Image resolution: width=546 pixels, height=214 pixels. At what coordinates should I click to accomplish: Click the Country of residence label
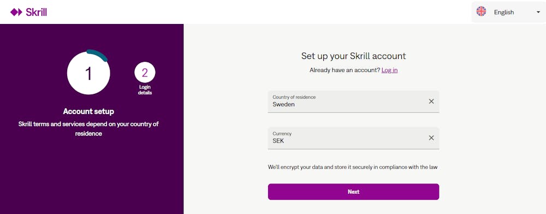294,97
